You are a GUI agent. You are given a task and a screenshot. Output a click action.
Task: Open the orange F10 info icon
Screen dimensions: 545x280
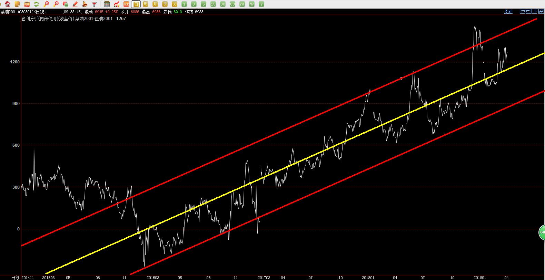click(27, 4)
